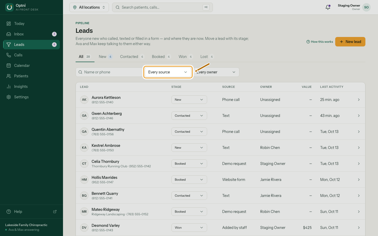Sort by the Last Activity column header
The image size is (378, 236).
coord(332,87)
